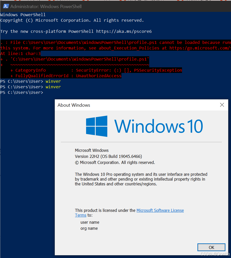The image size is (231, 258).
Task: Click OK in the About Windows dialog
Action: coord(211,247)
